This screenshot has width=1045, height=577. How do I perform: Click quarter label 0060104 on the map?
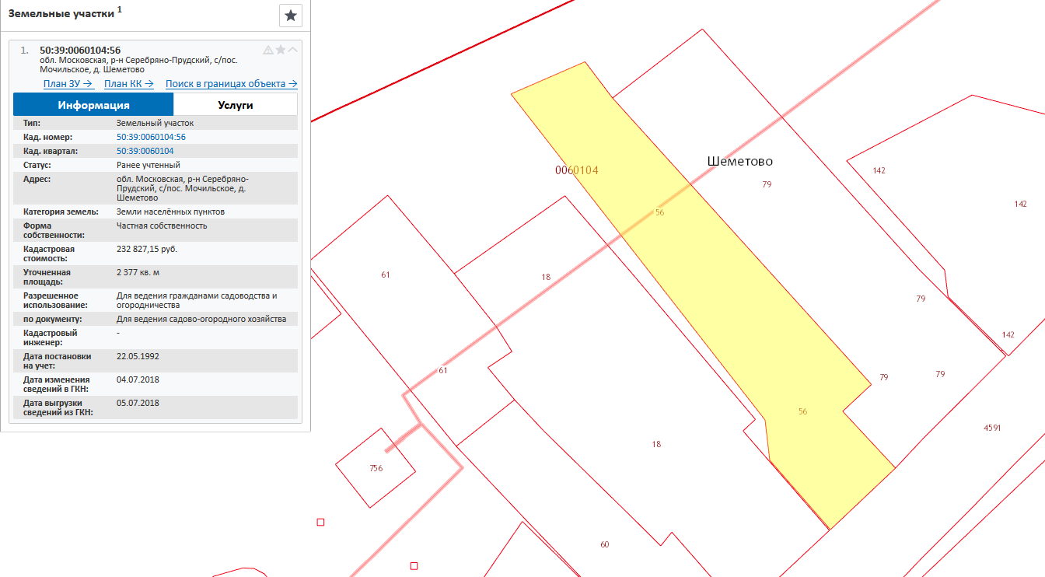tap(576, 170)
